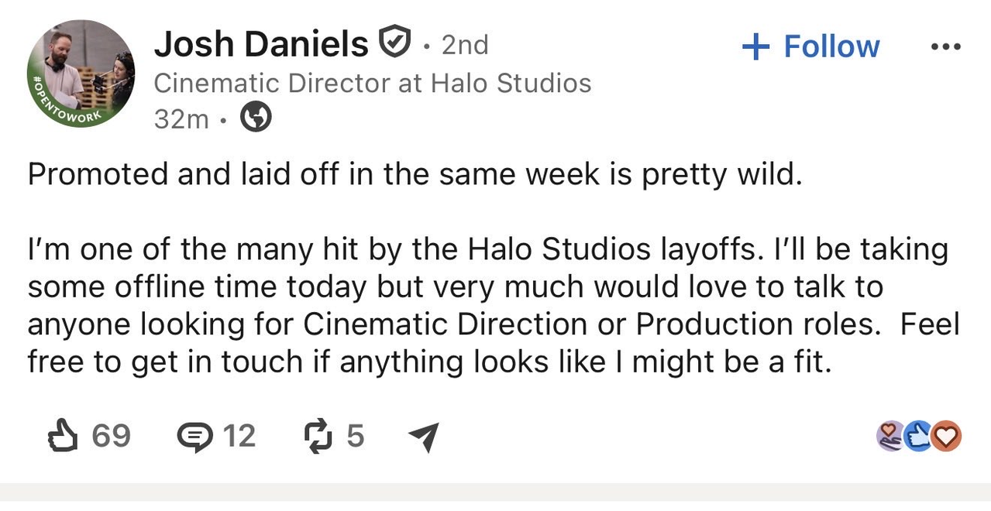
Task: Like the post with thumbs-up icon
Action: point(63,436)
